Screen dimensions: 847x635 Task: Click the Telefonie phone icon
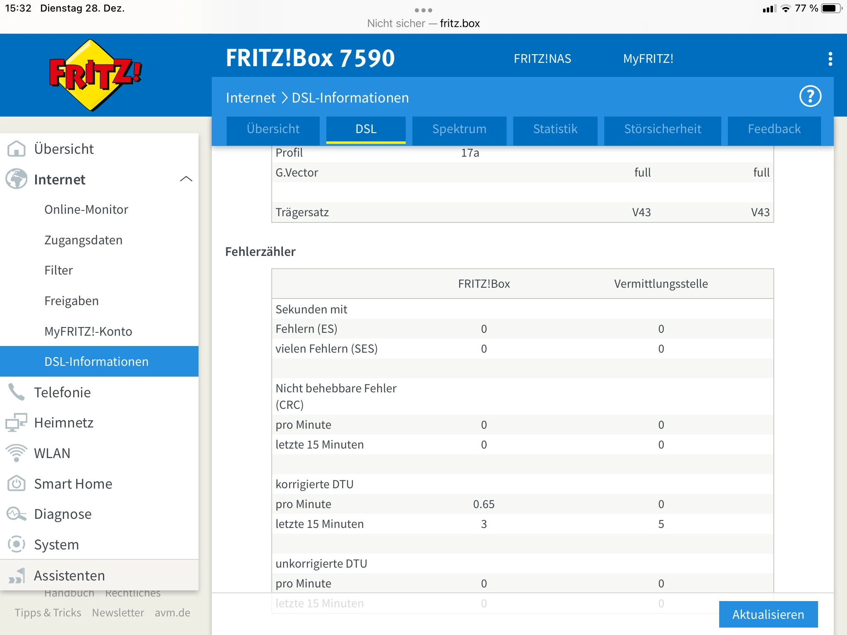click(17, 392)
